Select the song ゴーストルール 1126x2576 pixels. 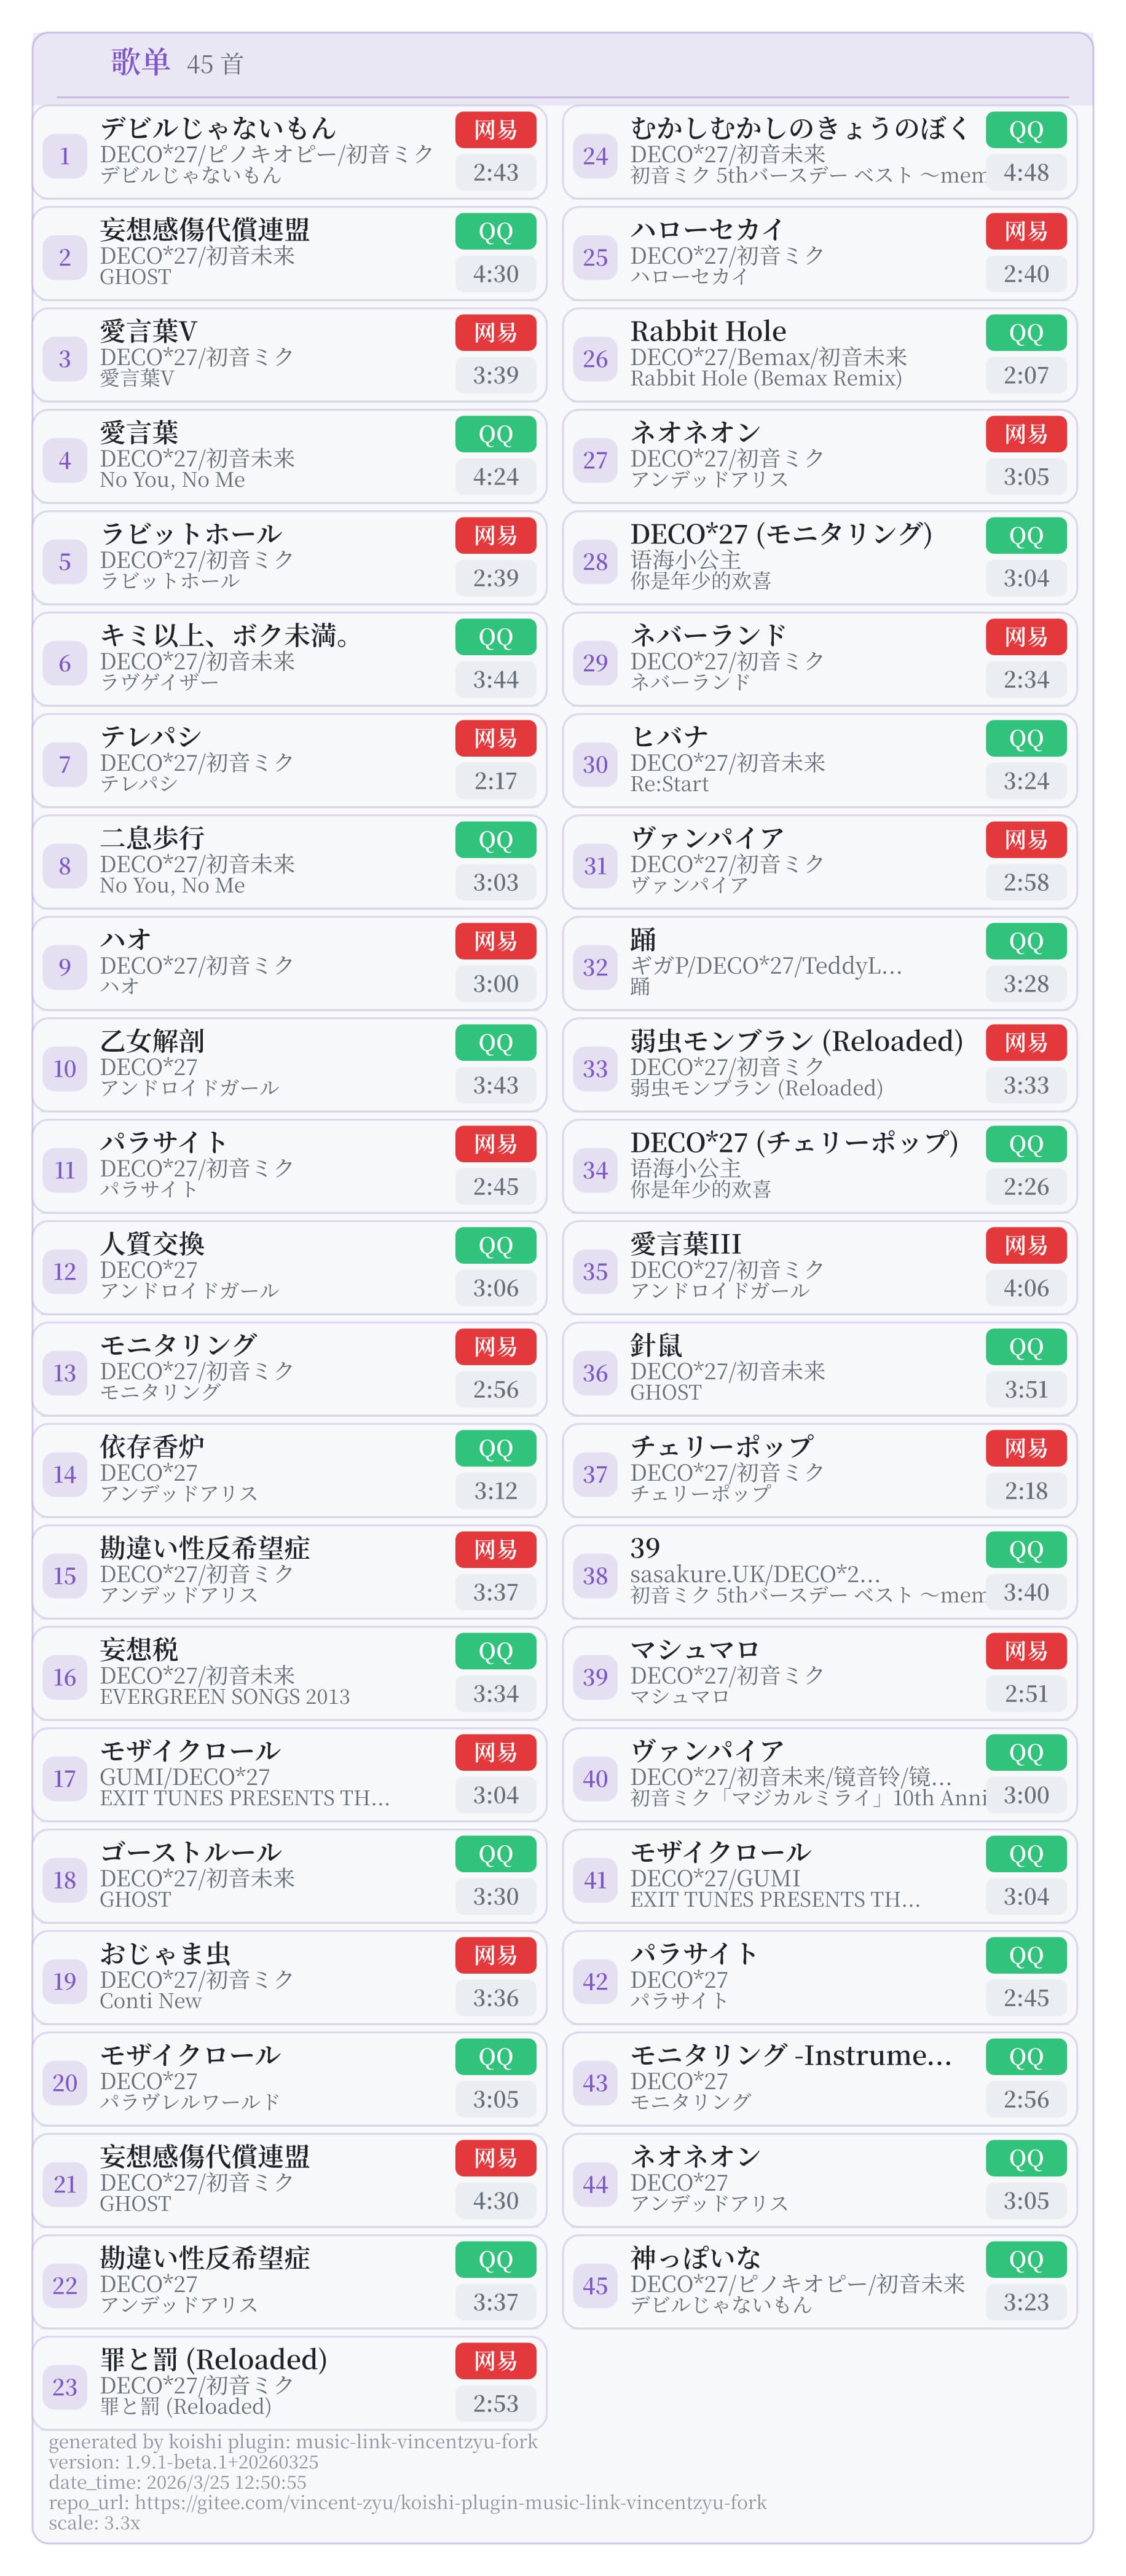[x=190, y=1851]
